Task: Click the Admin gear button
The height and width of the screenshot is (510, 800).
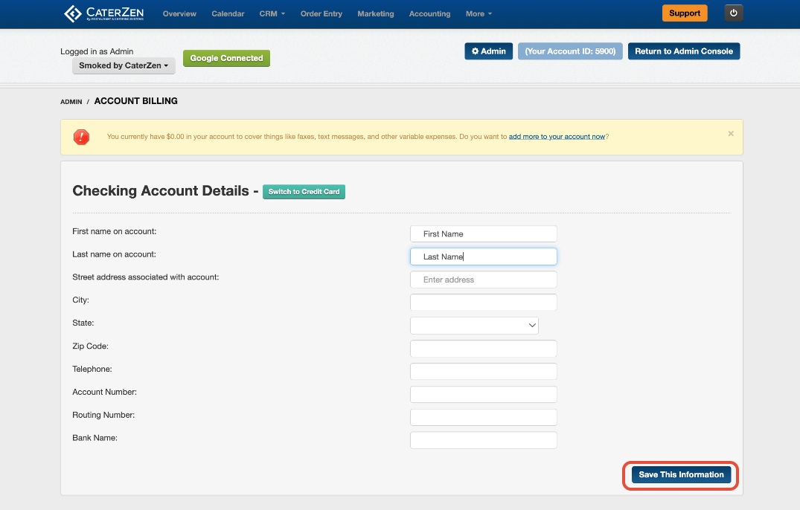Action: point(488,51)
